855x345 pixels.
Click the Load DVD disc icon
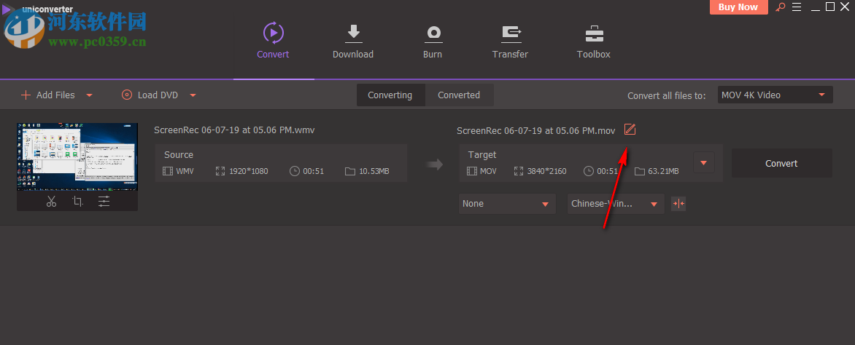coord(127,95)
